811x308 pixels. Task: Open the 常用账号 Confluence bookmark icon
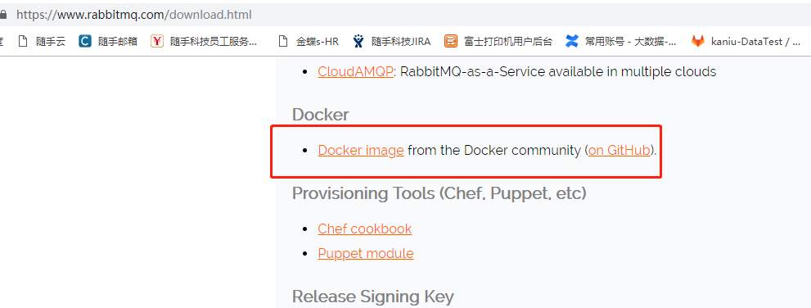571,42
